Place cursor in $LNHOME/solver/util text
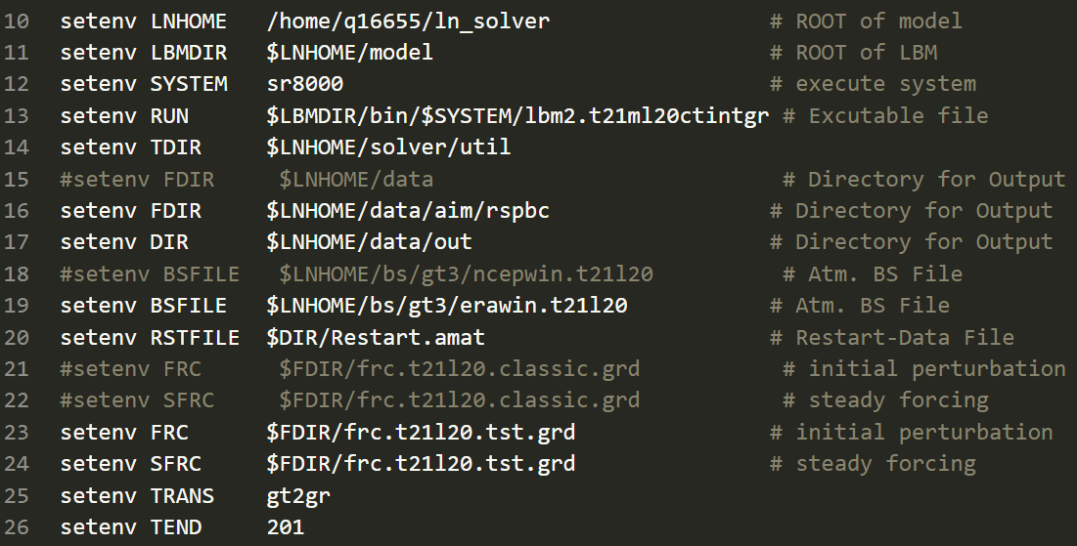The width and height of the screenshot is (1077, 546). (388, 147)
